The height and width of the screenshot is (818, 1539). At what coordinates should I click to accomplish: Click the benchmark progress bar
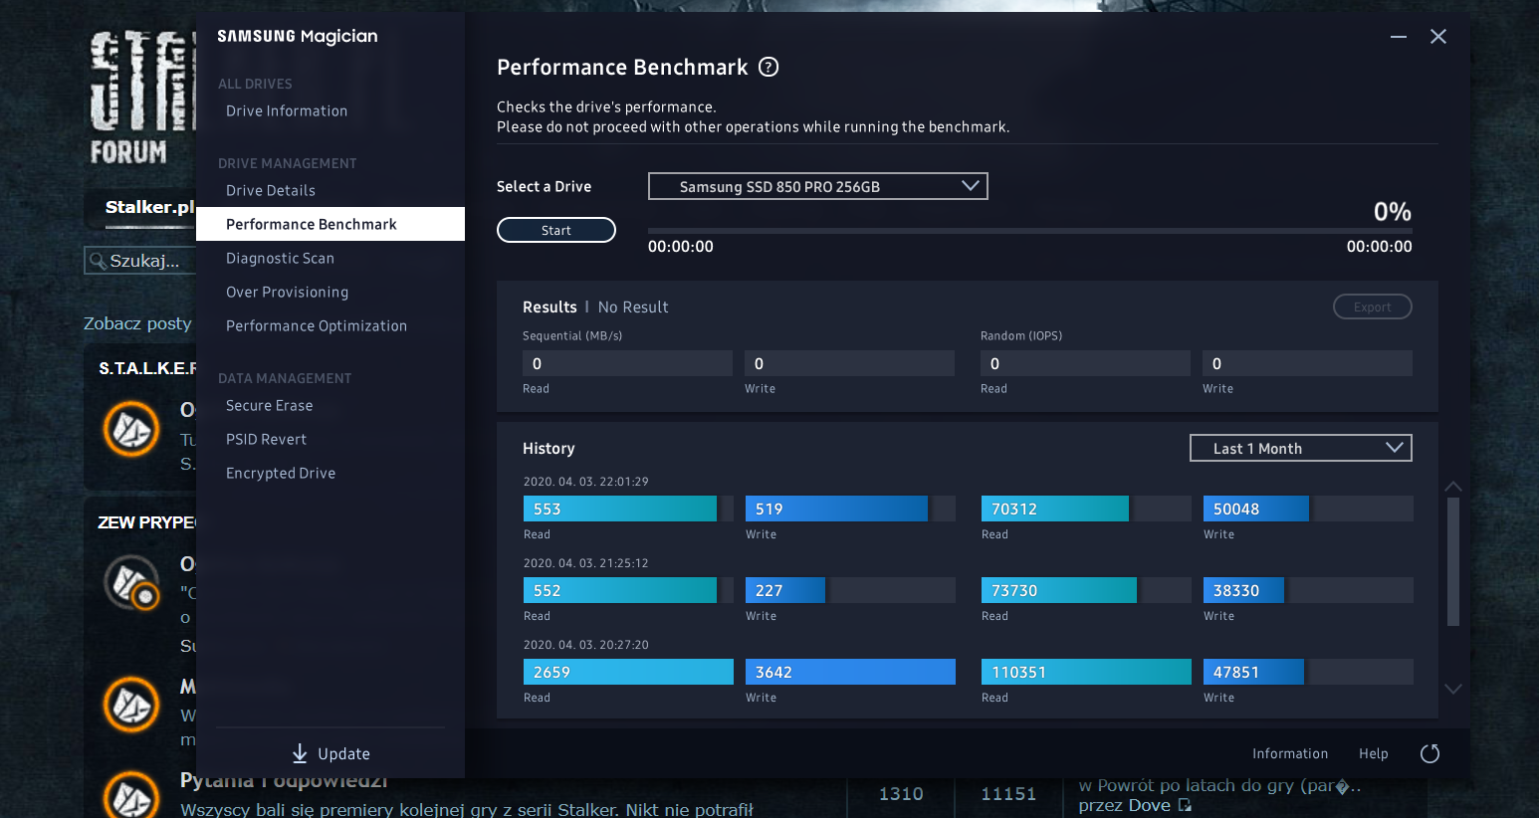(1030, 230)
